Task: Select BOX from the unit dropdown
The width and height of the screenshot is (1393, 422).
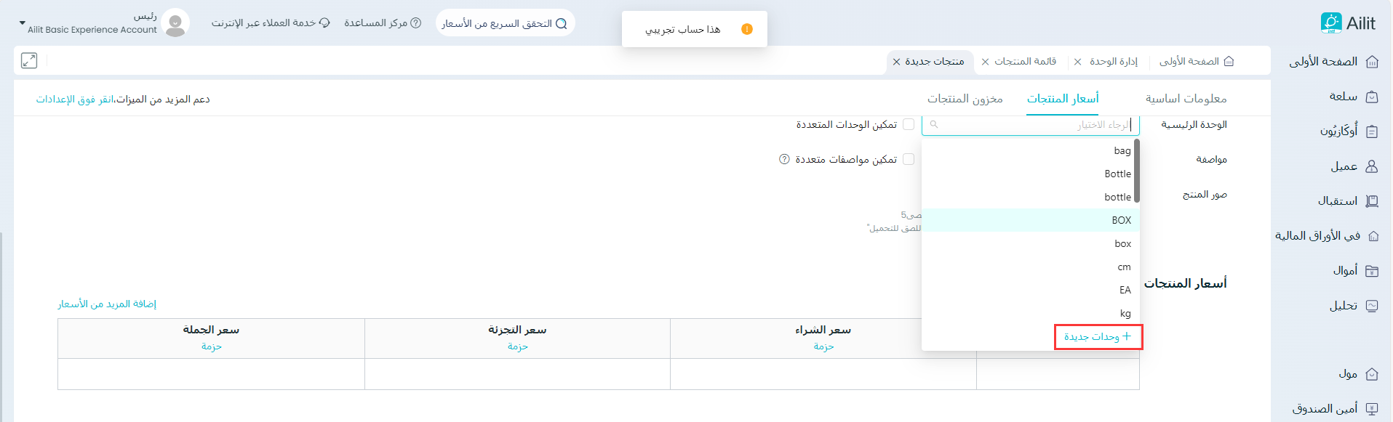Action: (x=1121, y=220)
